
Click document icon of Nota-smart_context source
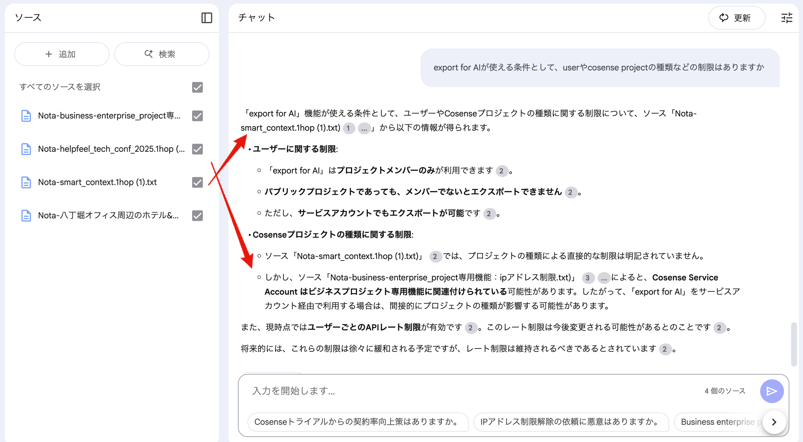point(26,182)
